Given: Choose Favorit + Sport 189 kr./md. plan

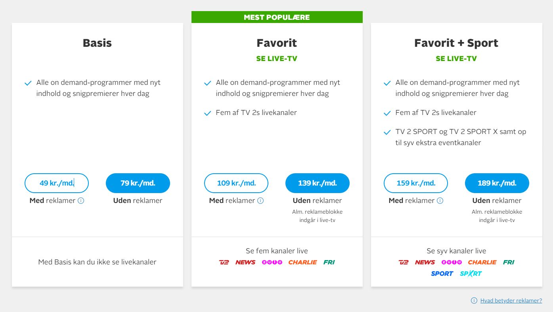Looking at the screenshot, I should (x=497, y=183).
